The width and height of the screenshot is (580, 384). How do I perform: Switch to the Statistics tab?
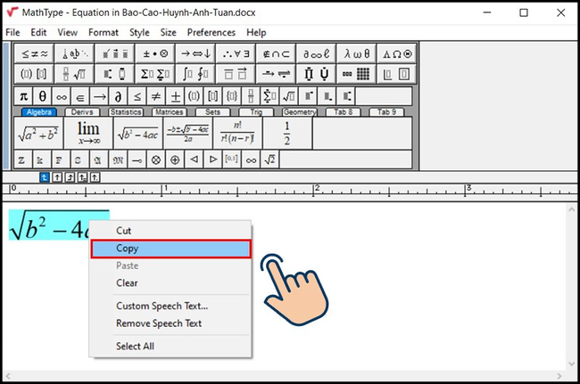[126, 112]
